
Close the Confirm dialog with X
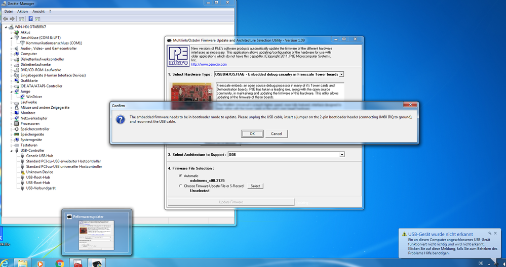(410, 105)
